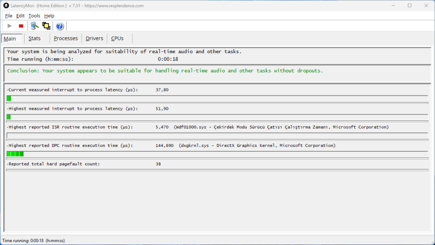
Task: Click the Time running status bar text
Action: pyautogui.click(x=33, y=241)
